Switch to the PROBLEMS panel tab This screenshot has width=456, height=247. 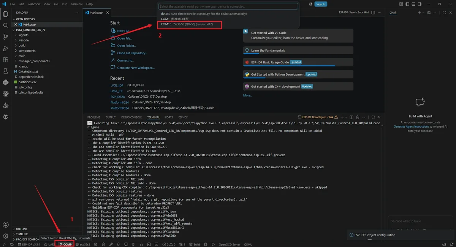click(x=93, y=117)
